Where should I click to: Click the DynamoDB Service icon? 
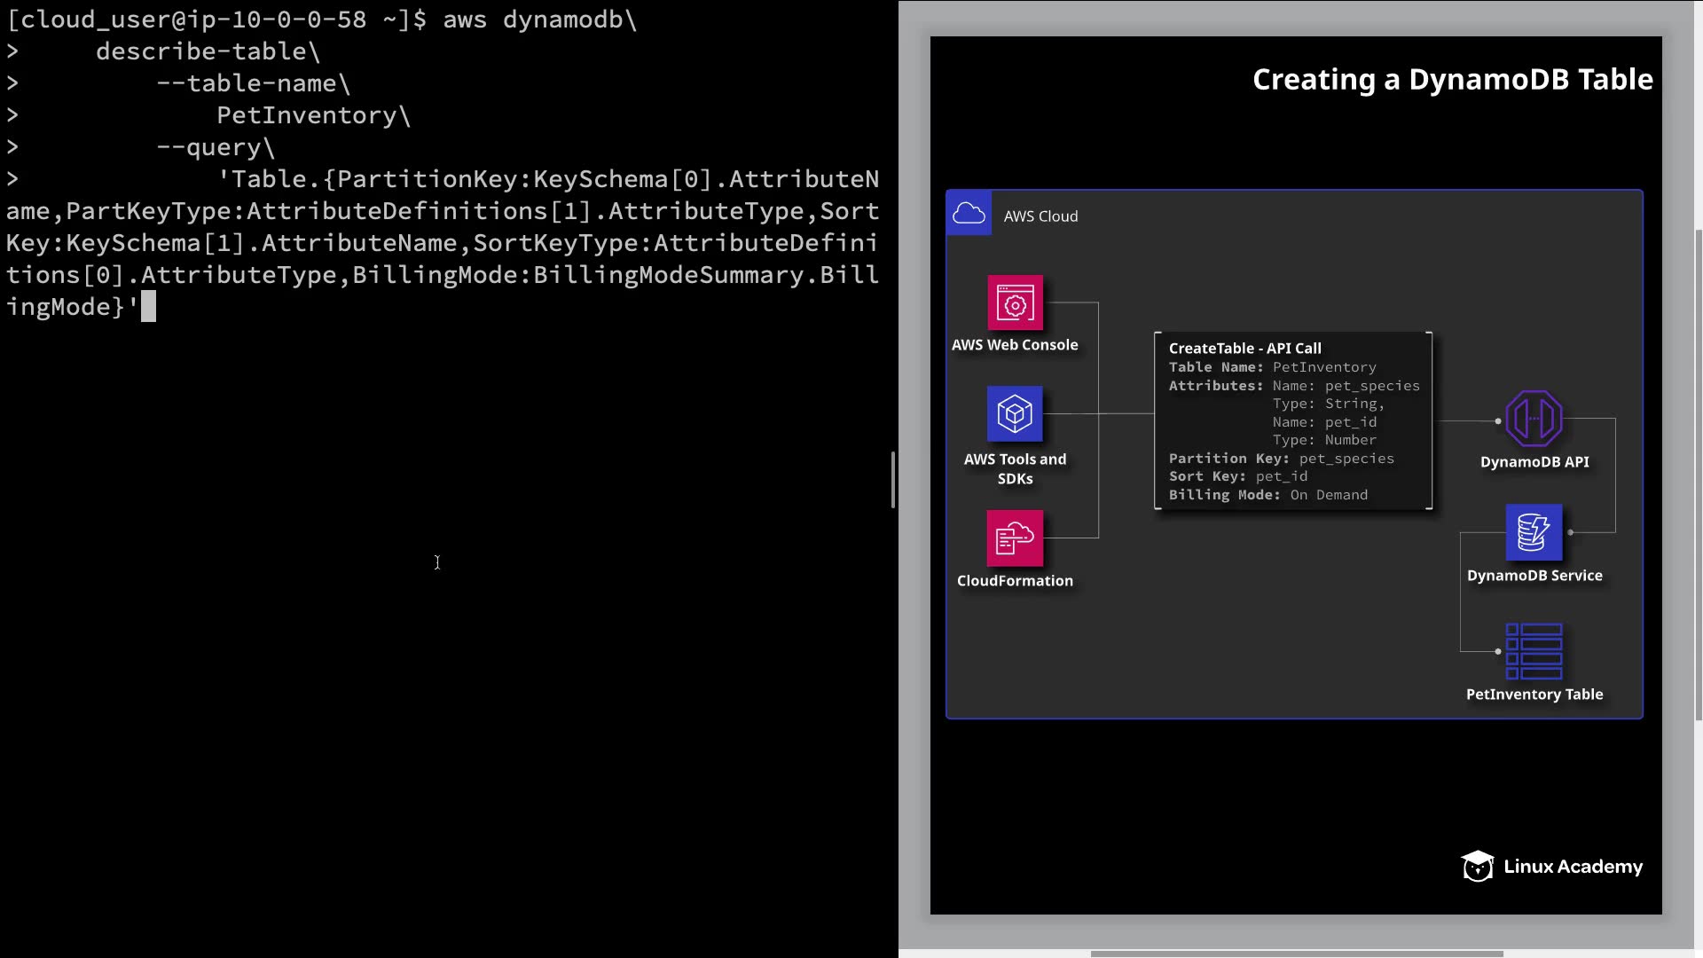click(1534, 532)
